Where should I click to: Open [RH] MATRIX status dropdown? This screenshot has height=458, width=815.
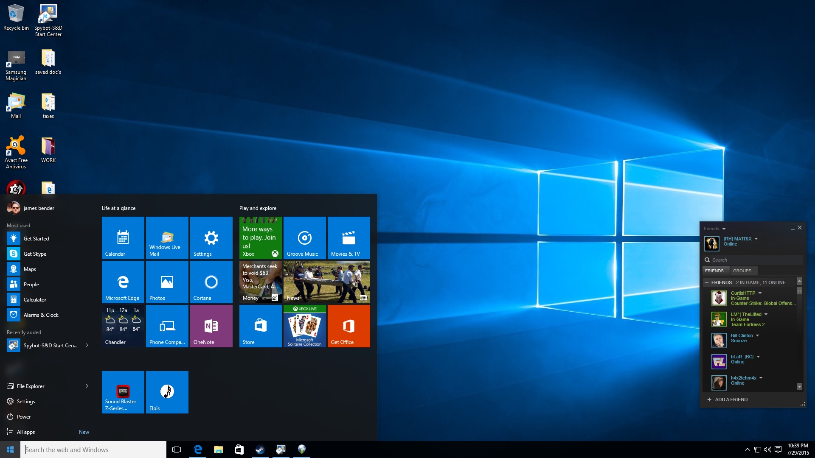756,239
